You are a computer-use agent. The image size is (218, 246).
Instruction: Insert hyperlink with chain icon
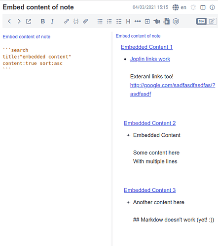click(x=67, y=21)
